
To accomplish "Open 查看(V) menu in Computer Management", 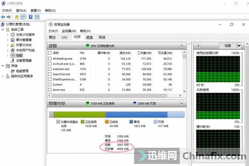I will [36, 10].
